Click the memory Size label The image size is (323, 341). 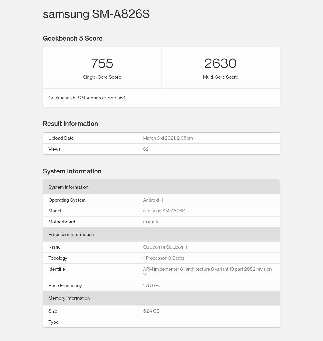click(x=53, y=311)
